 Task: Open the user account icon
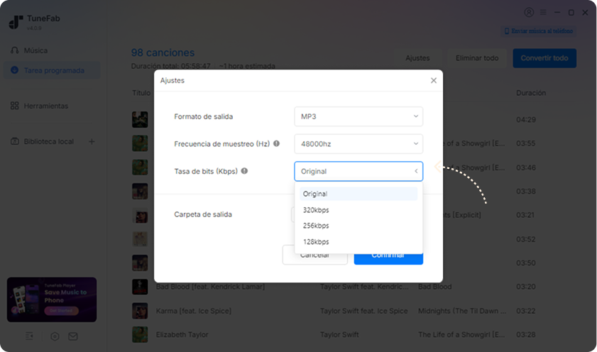click(x=529, y=12)
